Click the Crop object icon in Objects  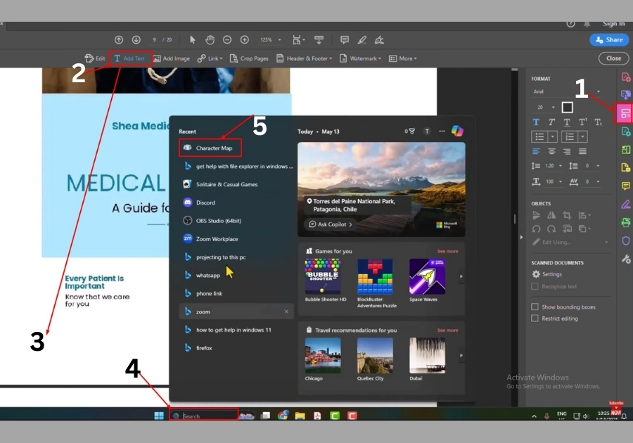coord(567,215)
